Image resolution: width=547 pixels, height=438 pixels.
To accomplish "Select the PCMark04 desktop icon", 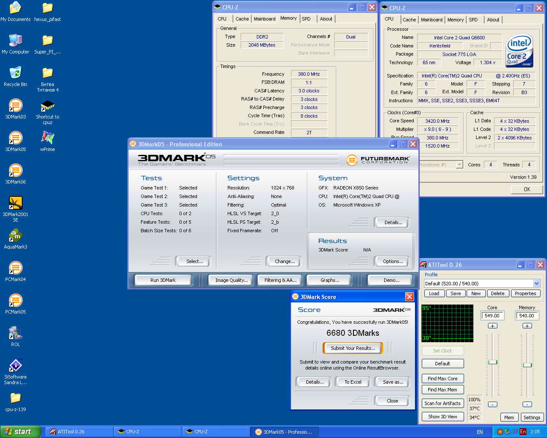I will [x=15, y=272].
